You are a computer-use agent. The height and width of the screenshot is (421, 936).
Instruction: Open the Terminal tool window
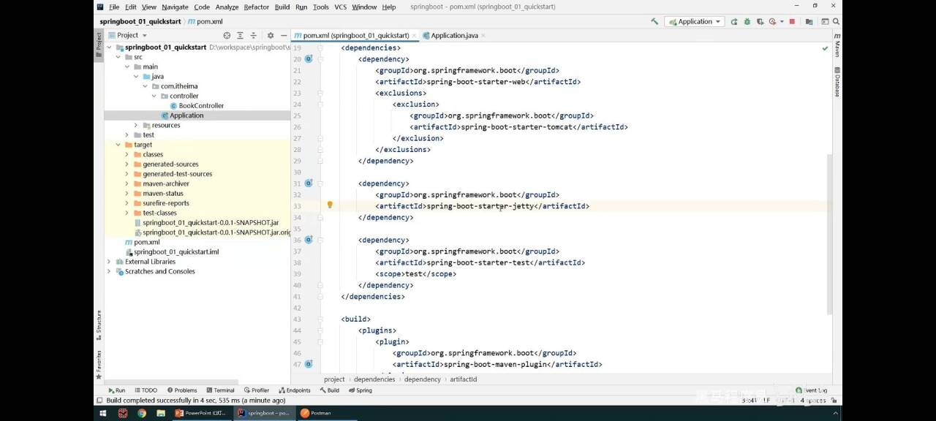219,390
